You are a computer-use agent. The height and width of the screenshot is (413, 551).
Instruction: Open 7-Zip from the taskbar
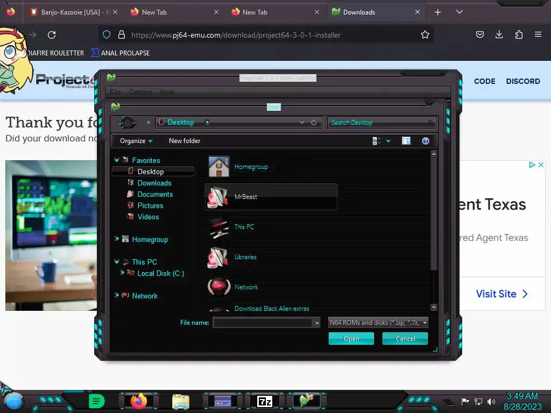coord(265,401)
